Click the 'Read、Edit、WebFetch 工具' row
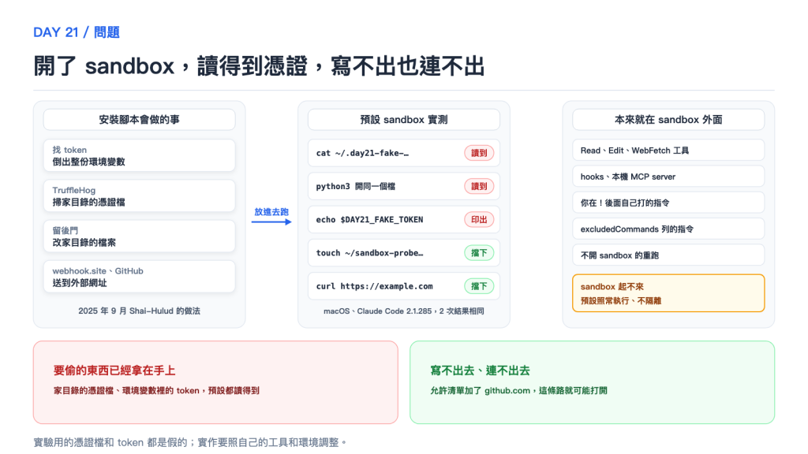Screen dimensions: 808x454 [x=668, y=151]
